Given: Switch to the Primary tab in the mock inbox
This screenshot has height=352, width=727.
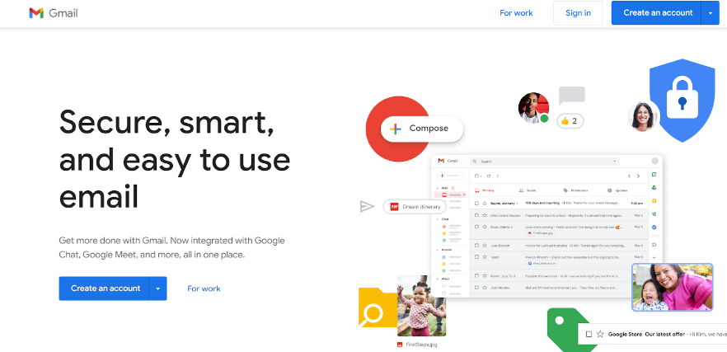Looking at the screenshot, I should [484, 190].
